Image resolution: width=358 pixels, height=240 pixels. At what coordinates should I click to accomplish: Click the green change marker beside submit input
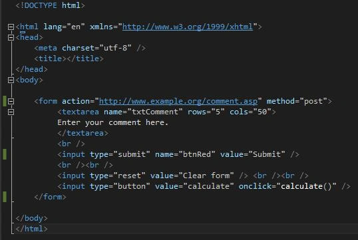click(5, 154)
